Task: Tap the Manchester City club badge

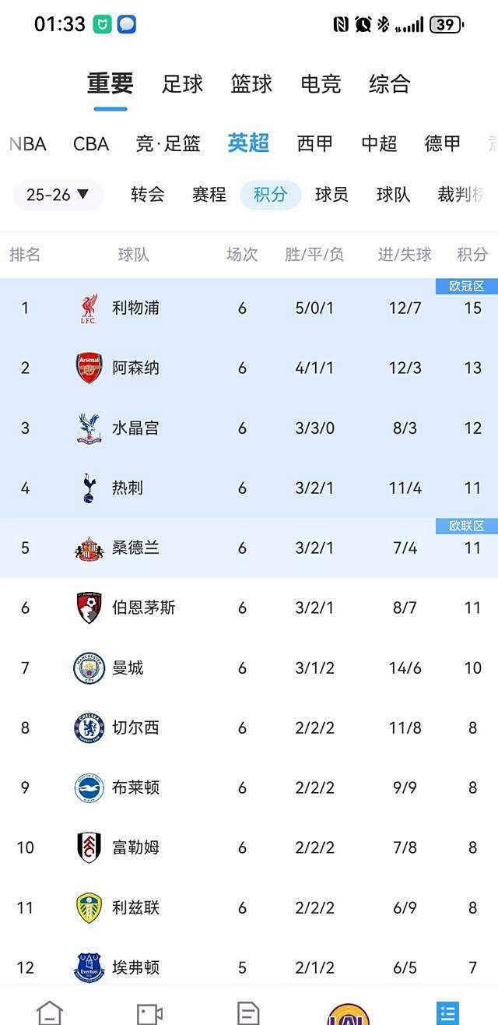Action: click(x=89, y=668)
